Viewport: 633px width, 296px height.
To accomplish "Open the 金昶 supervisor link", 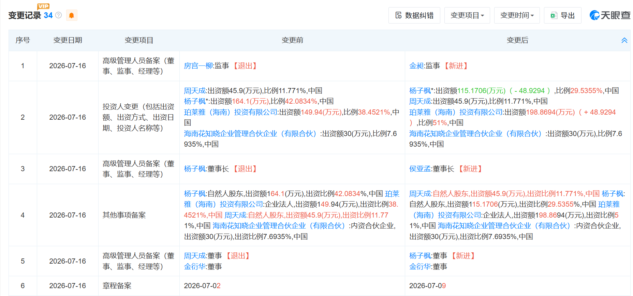I will pos(416,66).
